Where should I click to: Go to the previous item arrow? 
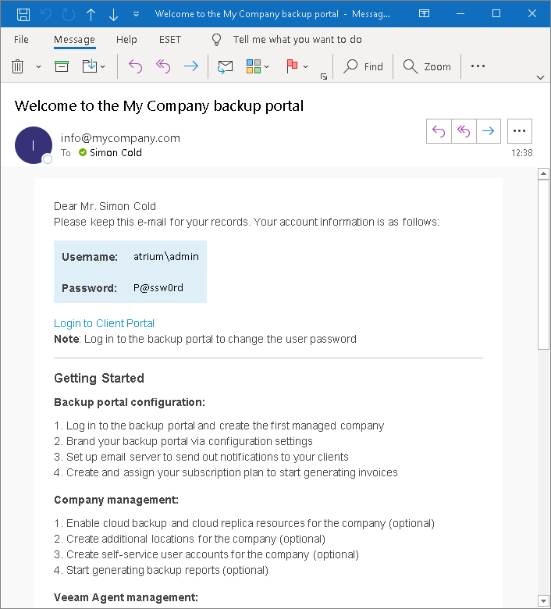pyautogui.click(x=91, y=14)
